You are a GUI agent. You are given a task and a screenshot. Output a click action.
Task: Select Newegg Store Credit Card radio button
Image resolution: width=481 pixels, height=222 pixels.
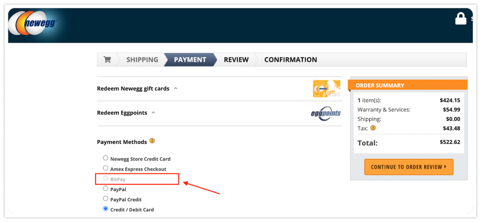coord(106,158)
